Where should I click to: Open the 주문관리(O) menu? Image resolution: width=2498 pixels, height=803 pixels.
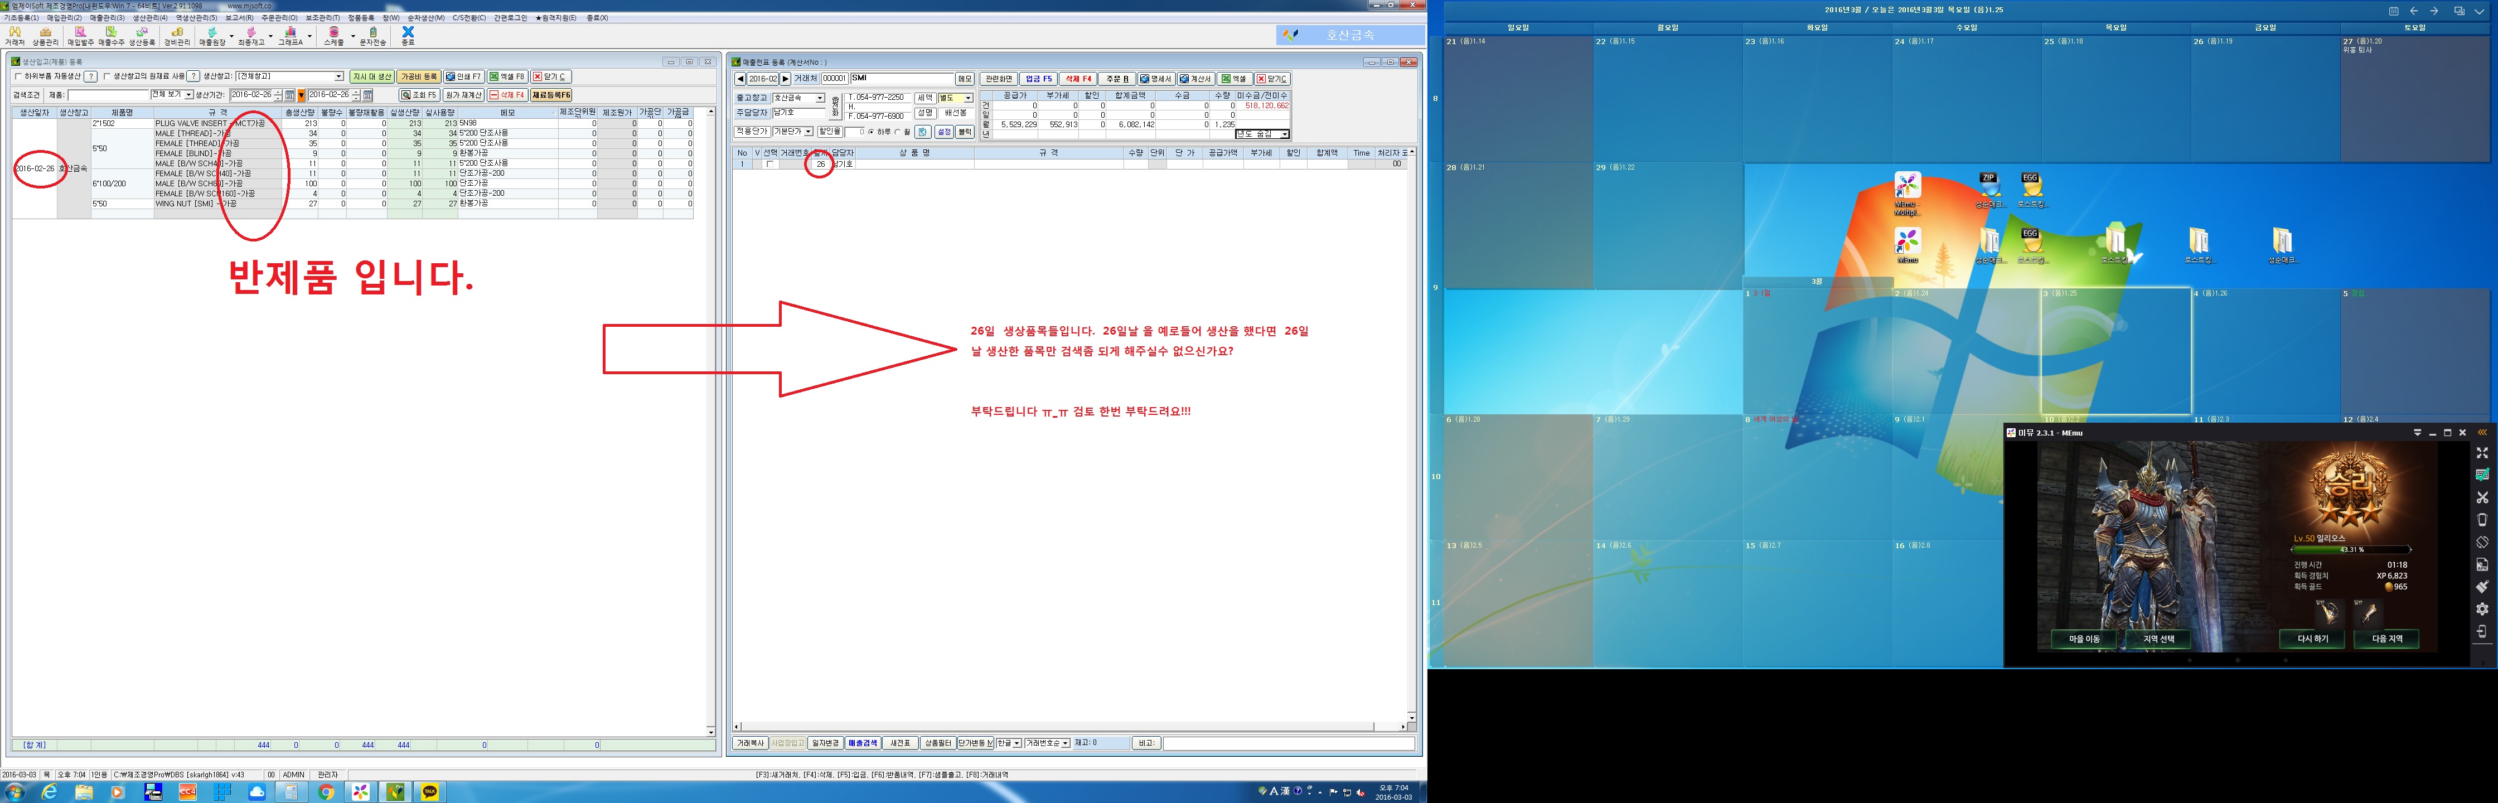[x=279, y=17]
